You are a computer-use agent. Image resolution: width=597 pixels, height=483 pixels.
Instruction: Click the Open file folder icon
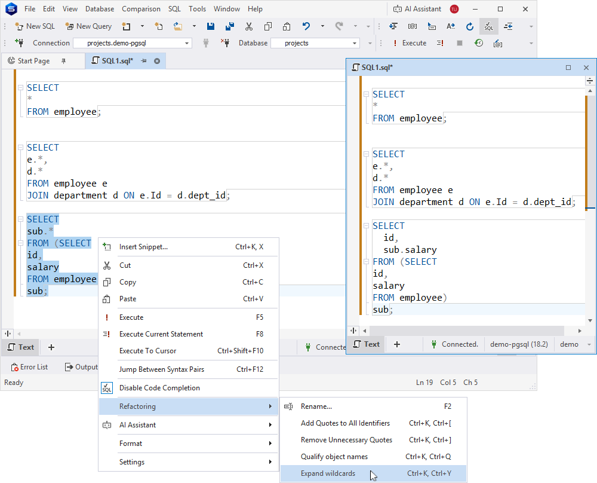(x=178, y=26)
